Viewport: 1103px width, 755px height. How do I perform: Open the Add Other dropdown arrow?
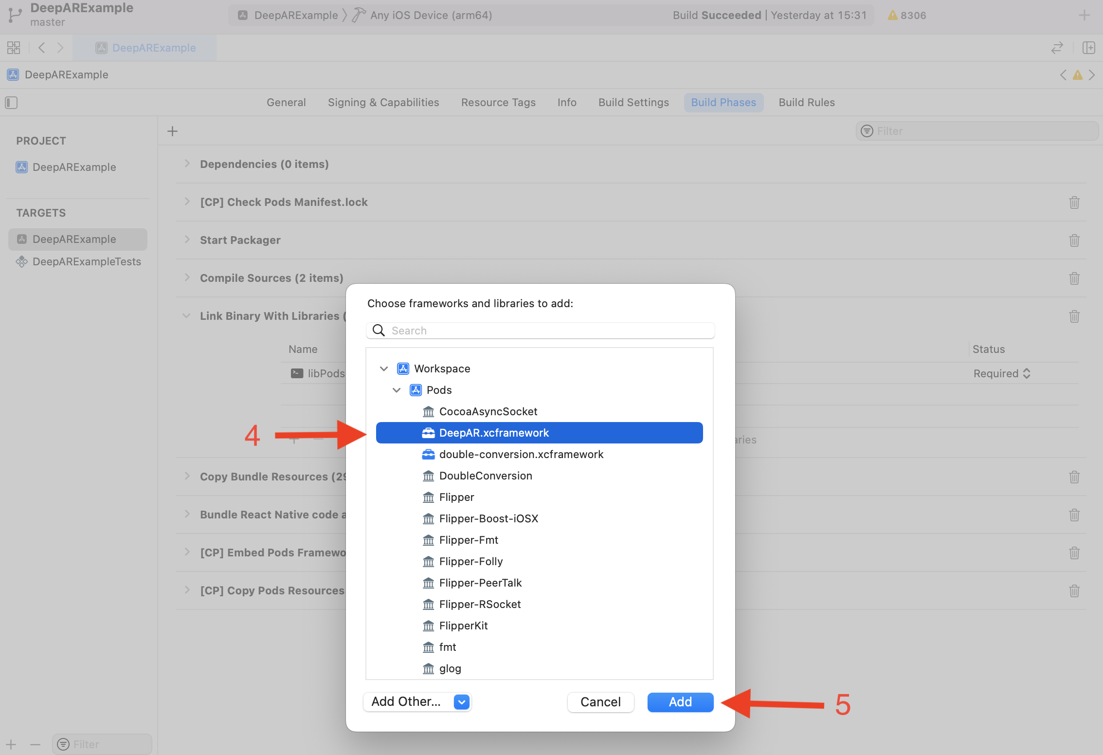pos(461,701)
